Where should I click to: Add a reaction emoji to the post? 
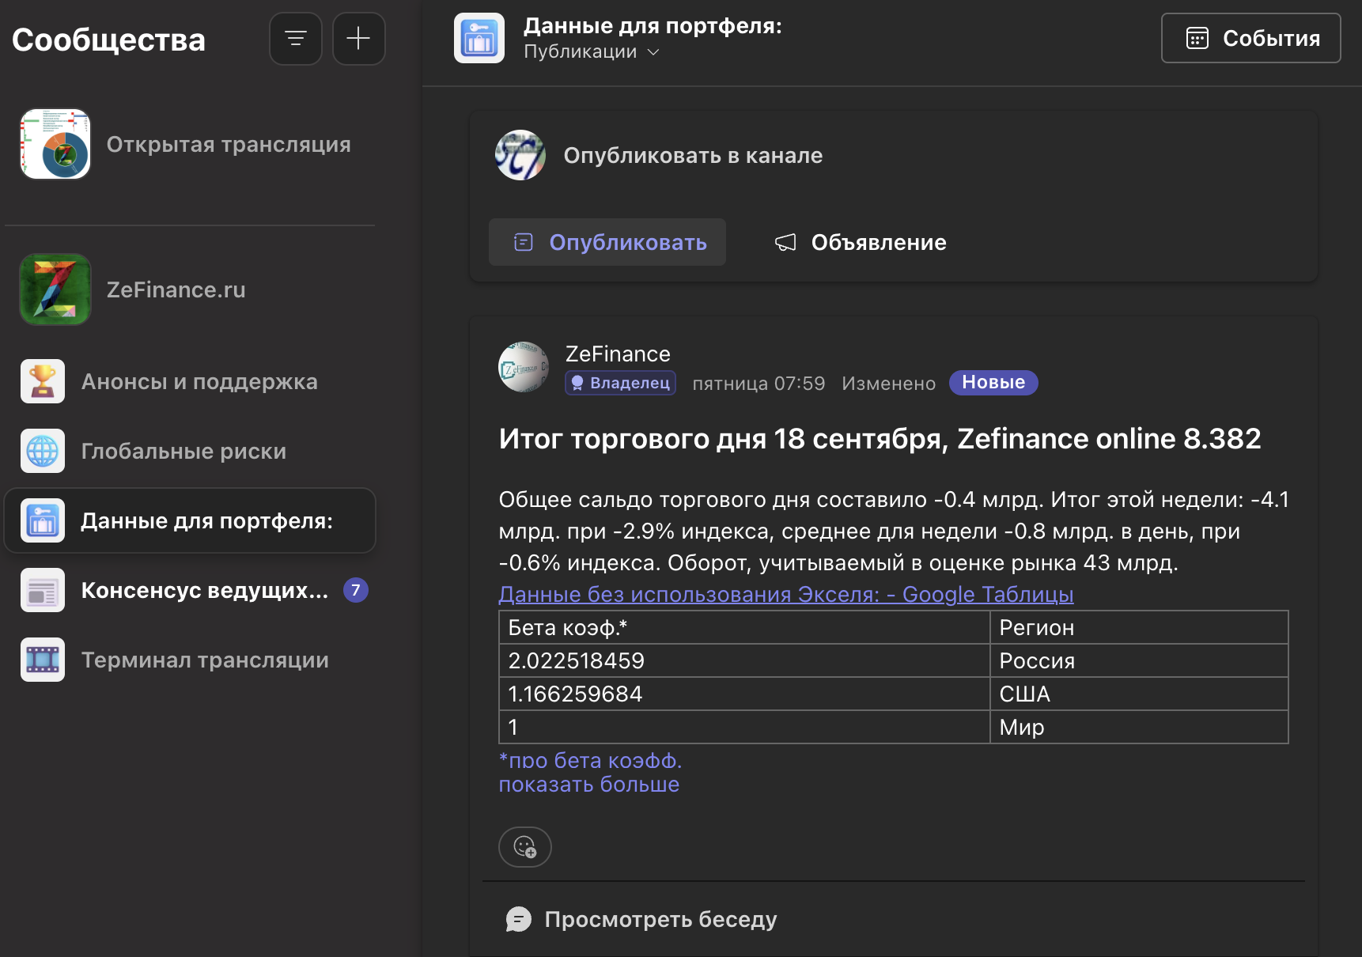click(x=525, y=847)
